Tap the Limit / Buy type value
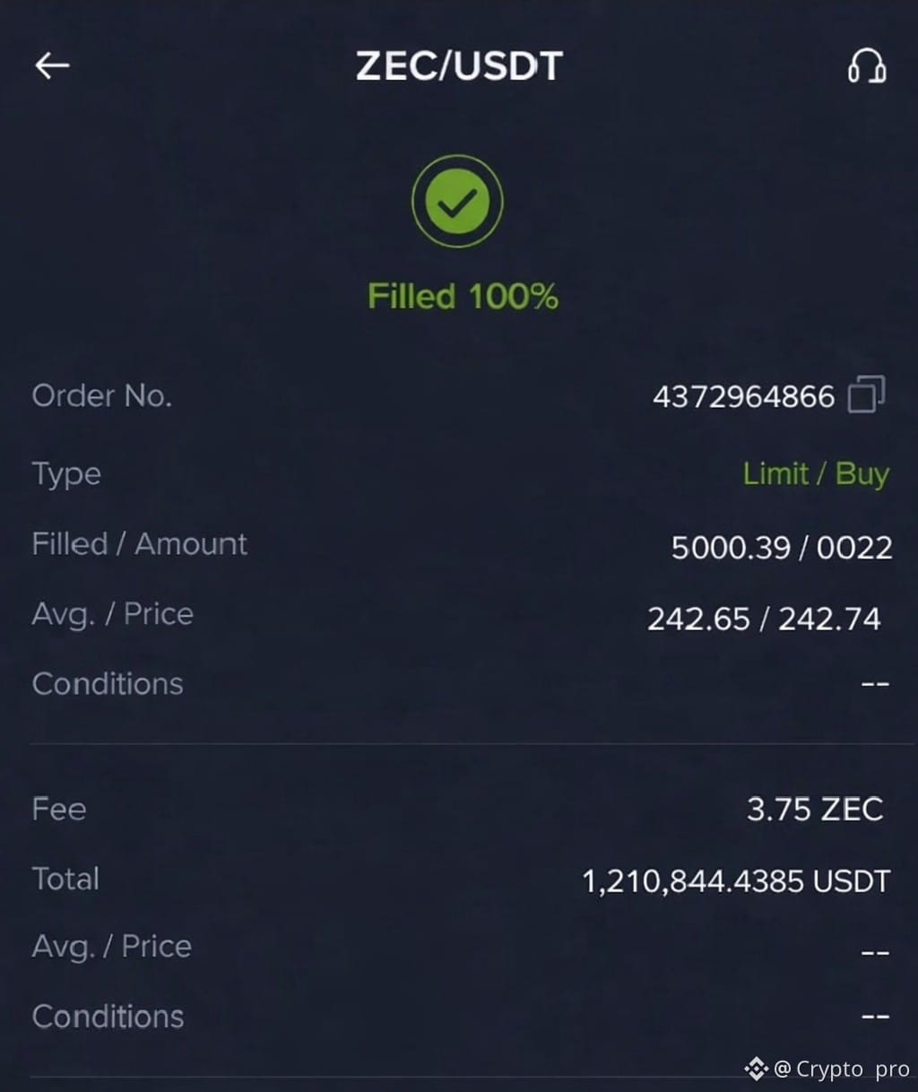This screenshot has width=918, height=1092. click(816, 473)
